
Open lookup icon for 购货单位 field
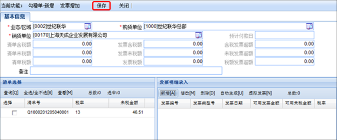point(309,26)
